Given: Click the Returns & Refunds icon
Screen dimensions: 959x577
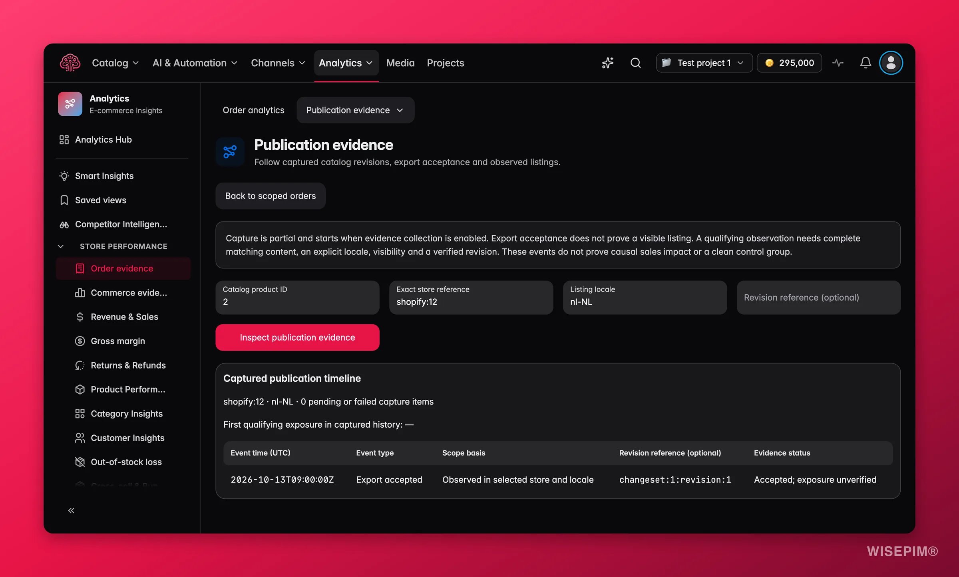Looking at the screenshot, I should click(80, 365).
